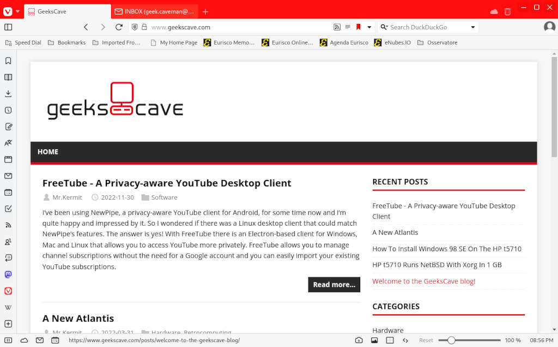This screenshot has width=558, height=347.
Task: Expand address bar history dropdown
Action: (x=369, y=27)
